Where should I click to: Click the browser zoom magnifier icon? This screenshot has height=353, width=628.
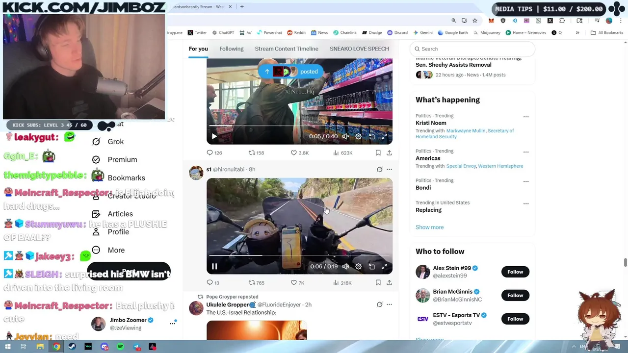(454, 21)
